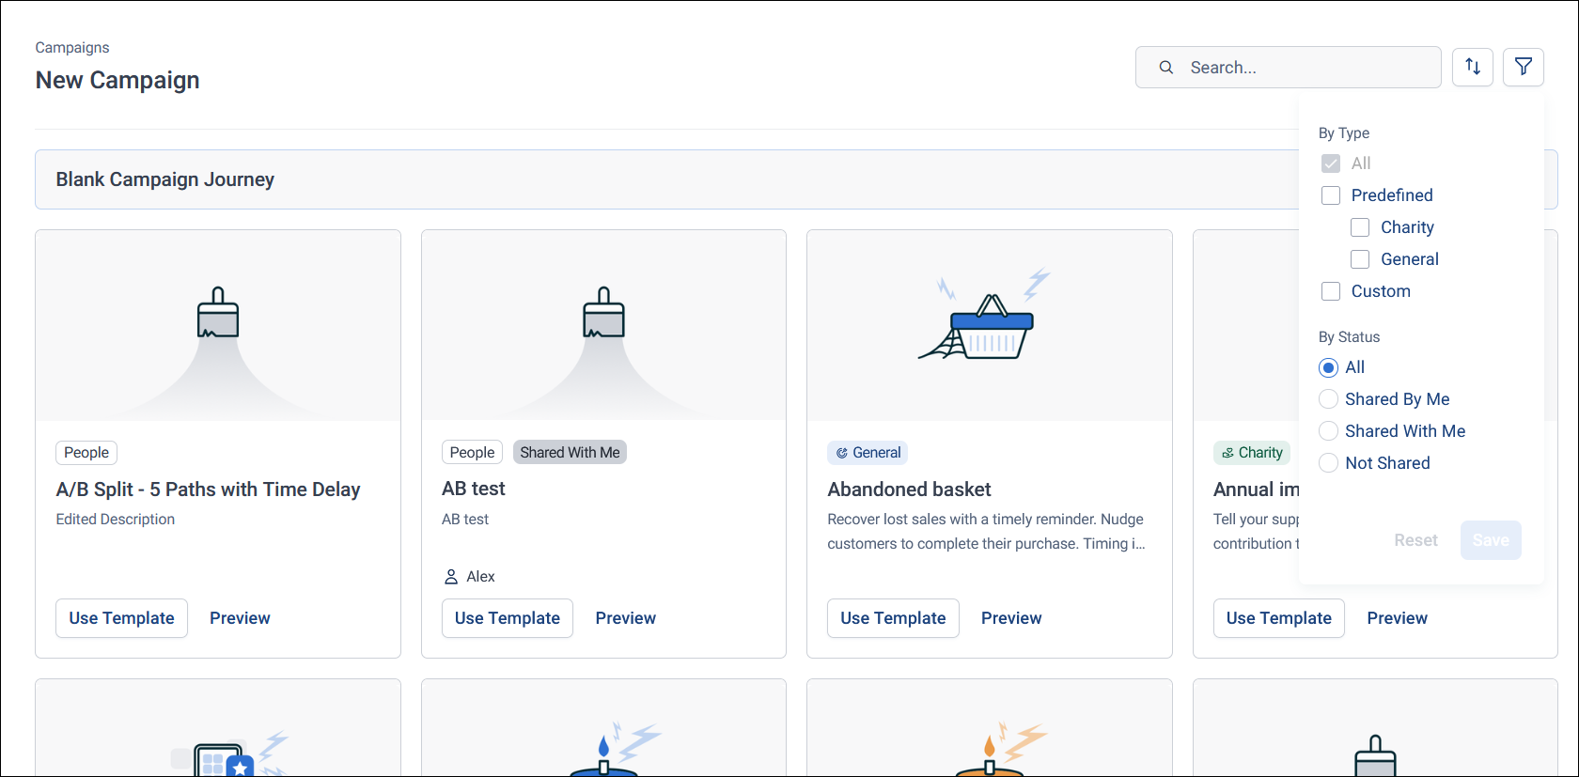The width and height of the screenshot is (1579, 777).
Task: Click the Charity tag on Annual card
Action: [x=1252, y=453]
